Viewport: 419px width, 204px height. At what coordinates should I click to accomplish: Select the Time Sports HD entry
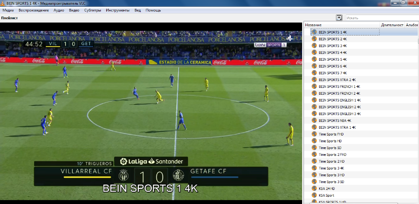330,141
